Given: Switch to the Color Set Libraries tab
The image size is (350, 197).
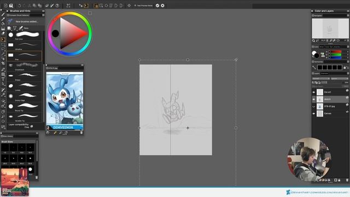Looking at the screenshot, I should (332, 47).
